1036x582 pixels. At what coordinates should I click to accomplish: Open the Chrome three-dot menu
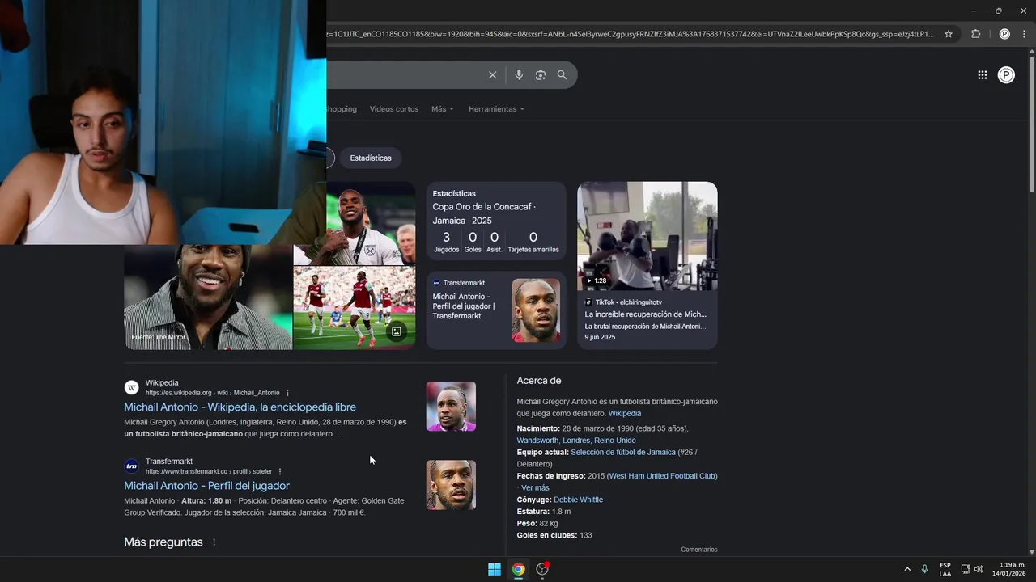point(1025,34)
